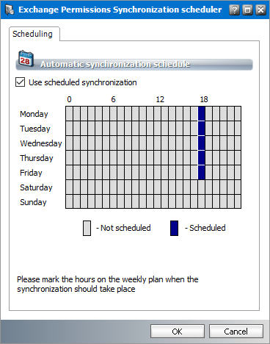The height and width of the screenshot is (344, 270).
Task: Confirm with the OK button
Action: (178, 332)
